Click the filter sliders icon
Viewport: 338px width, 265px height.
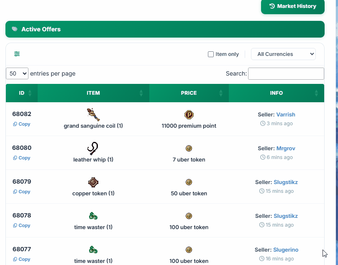click(17, 54)
